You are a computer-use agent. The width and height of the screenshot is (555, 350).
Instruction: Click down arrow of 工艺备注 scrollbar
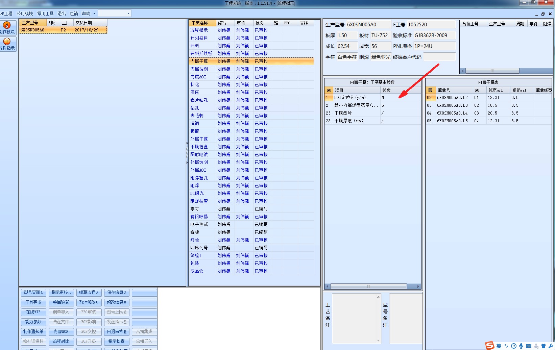[378, 340]
